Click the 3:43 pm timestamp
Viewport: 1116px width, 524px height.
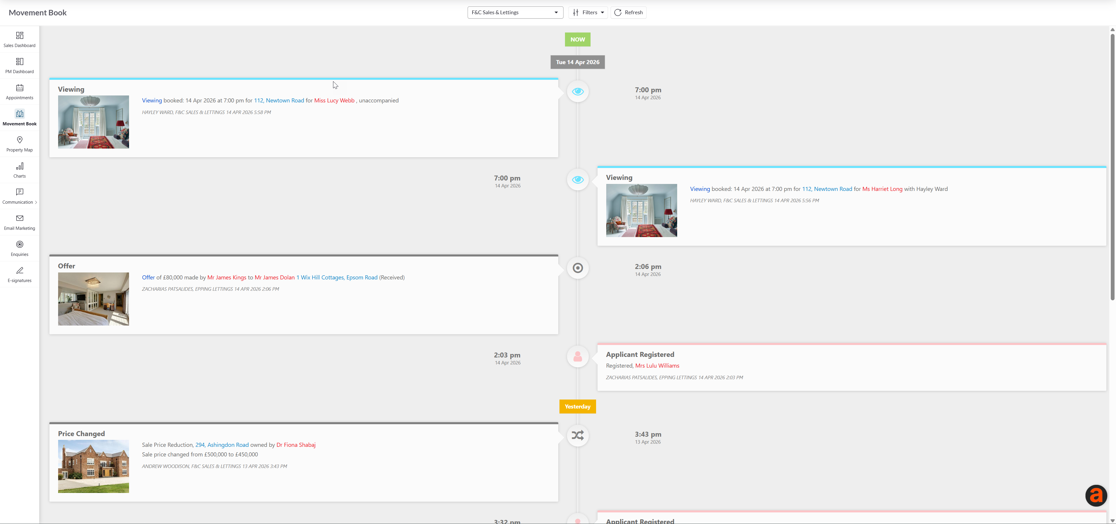648,435
